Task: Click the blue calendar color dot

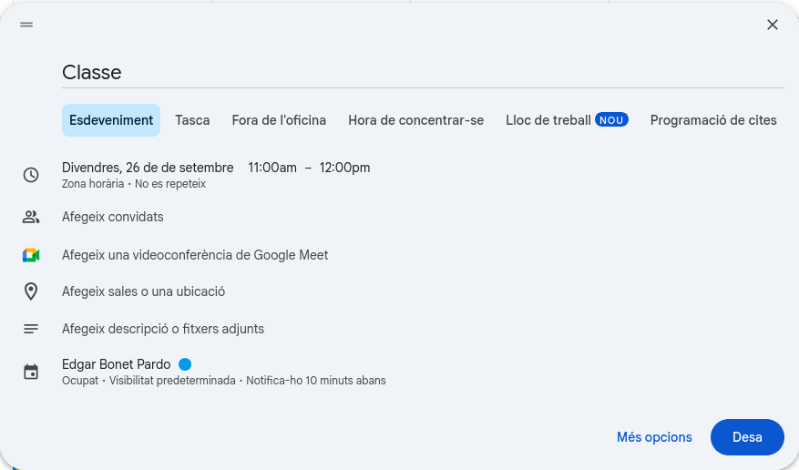Action: point(185,364)
